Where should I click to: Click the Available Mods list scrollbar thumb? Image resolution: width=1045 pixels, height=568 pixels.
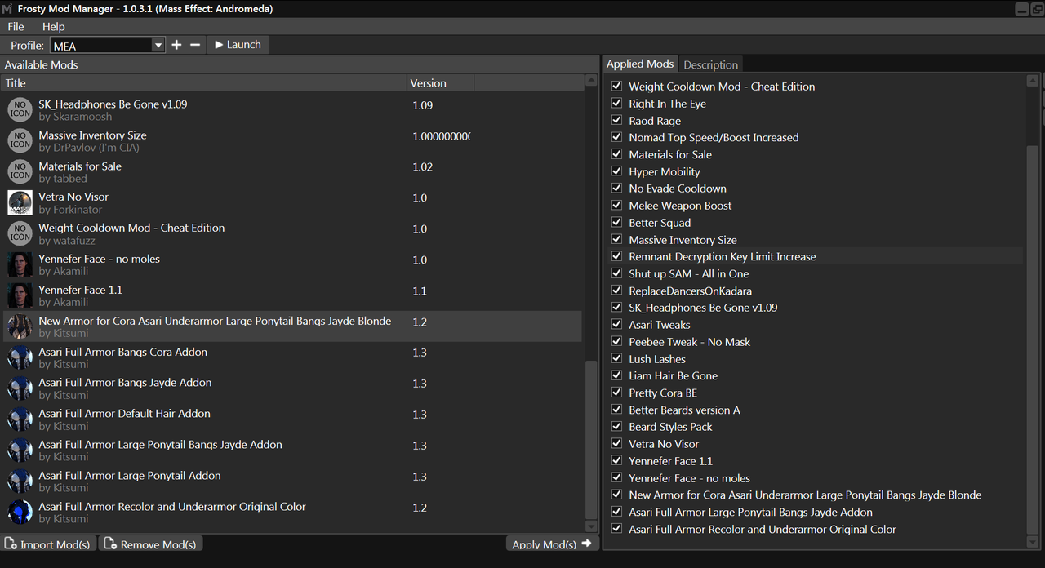pyautogui.click(x=592, y=442)
